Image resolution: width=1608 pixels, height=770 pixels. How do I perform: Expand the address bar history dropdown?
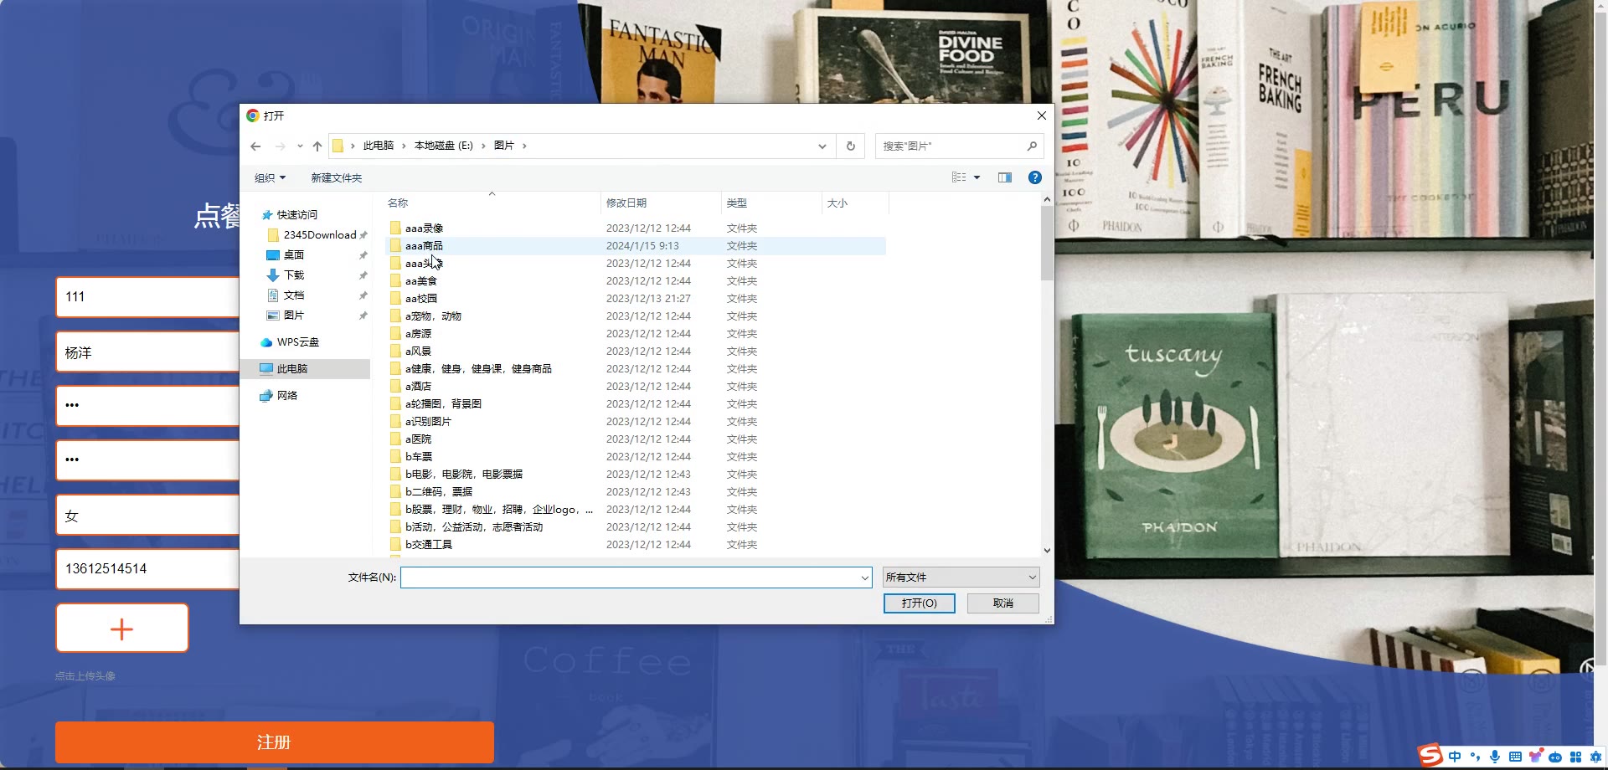[x=822, y=146]
